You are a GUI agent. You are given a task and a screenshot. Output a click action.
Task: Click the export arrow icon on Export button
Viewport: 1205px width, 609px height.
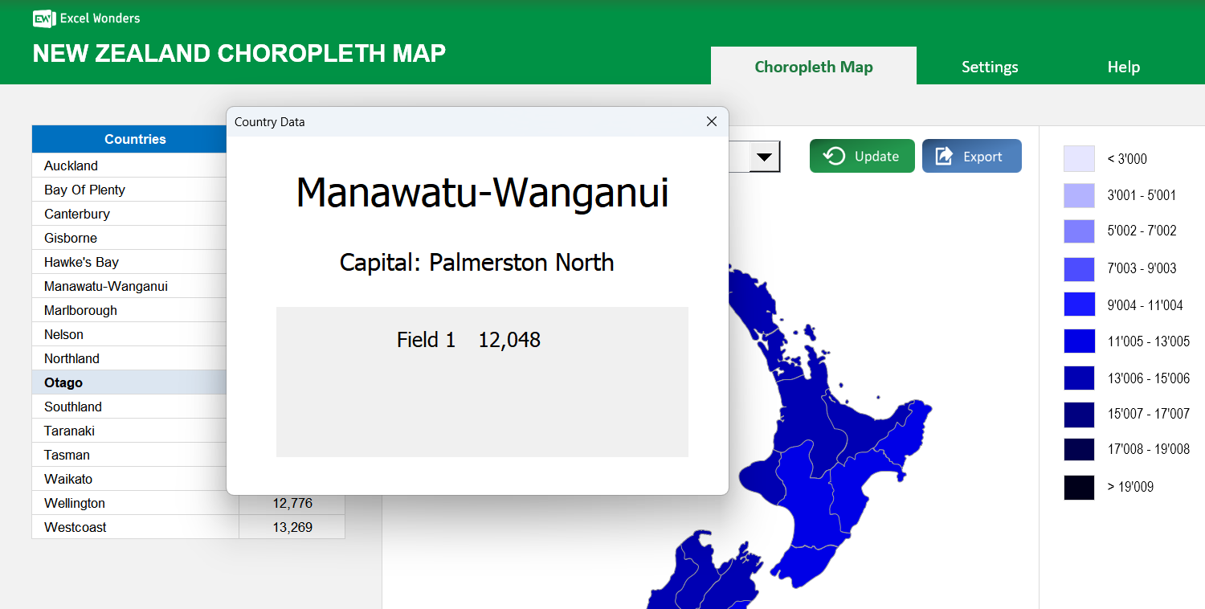point(944,156)
